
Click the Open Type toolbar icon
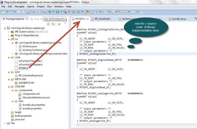click(87, 12)
